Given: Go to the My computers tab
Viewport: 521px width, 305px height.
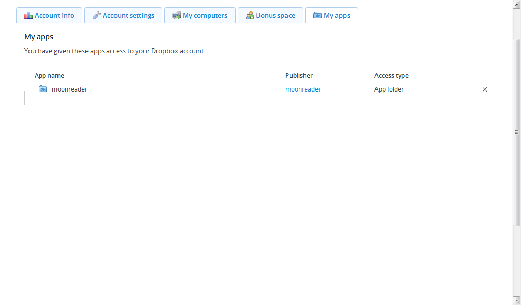Looking at the screenshot, I should tap(205, 15).
